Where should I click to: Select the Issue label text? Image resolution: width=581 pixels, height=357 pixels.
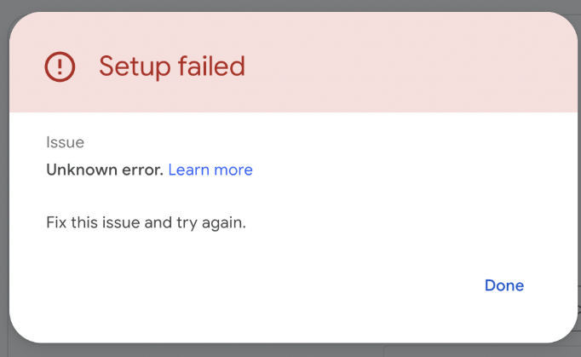tap(66, 142)
